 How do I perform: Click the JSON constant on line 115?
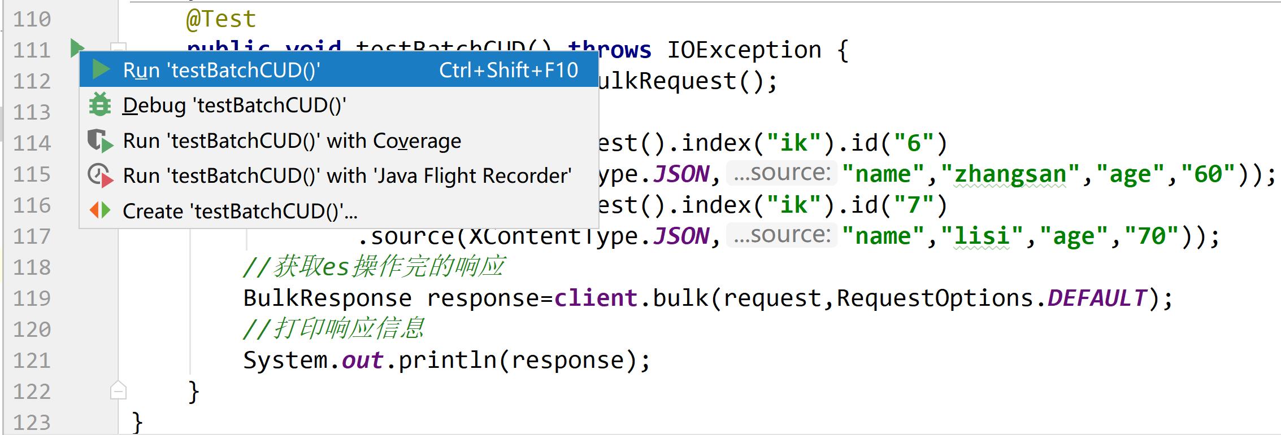(x=681, y=174)
